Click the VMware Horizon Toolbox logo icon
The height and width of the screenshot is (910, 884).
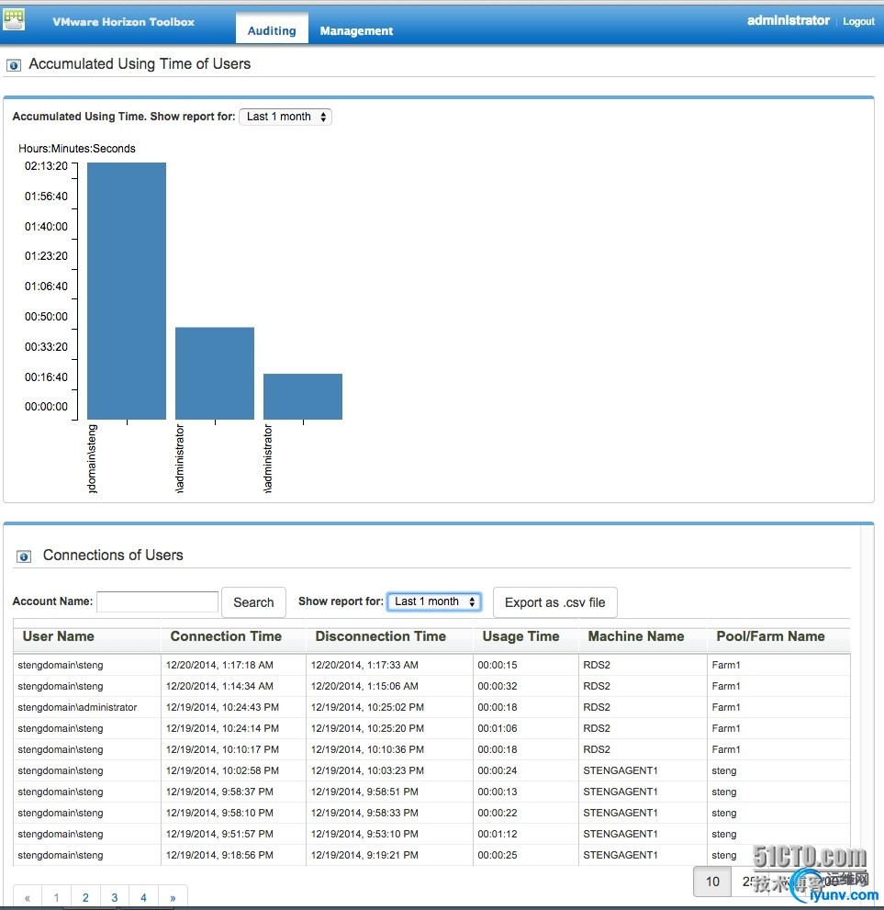click(14, 19)
